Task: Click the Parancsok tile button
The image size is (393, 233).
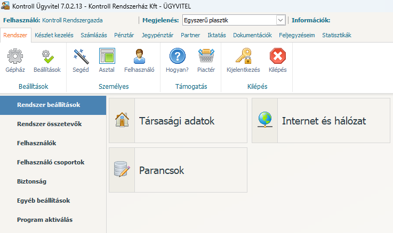Action: pyautogui.click(x=178, y=170)
